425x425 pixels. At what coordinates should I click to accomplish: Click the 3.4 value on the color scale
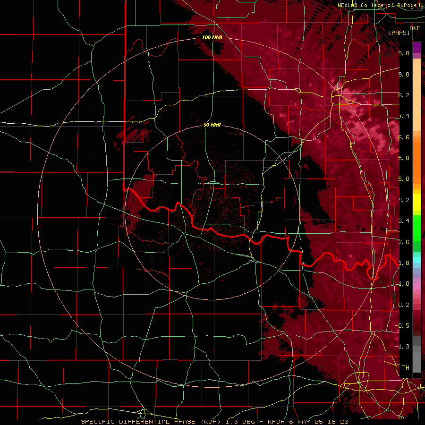click(404, 221)
